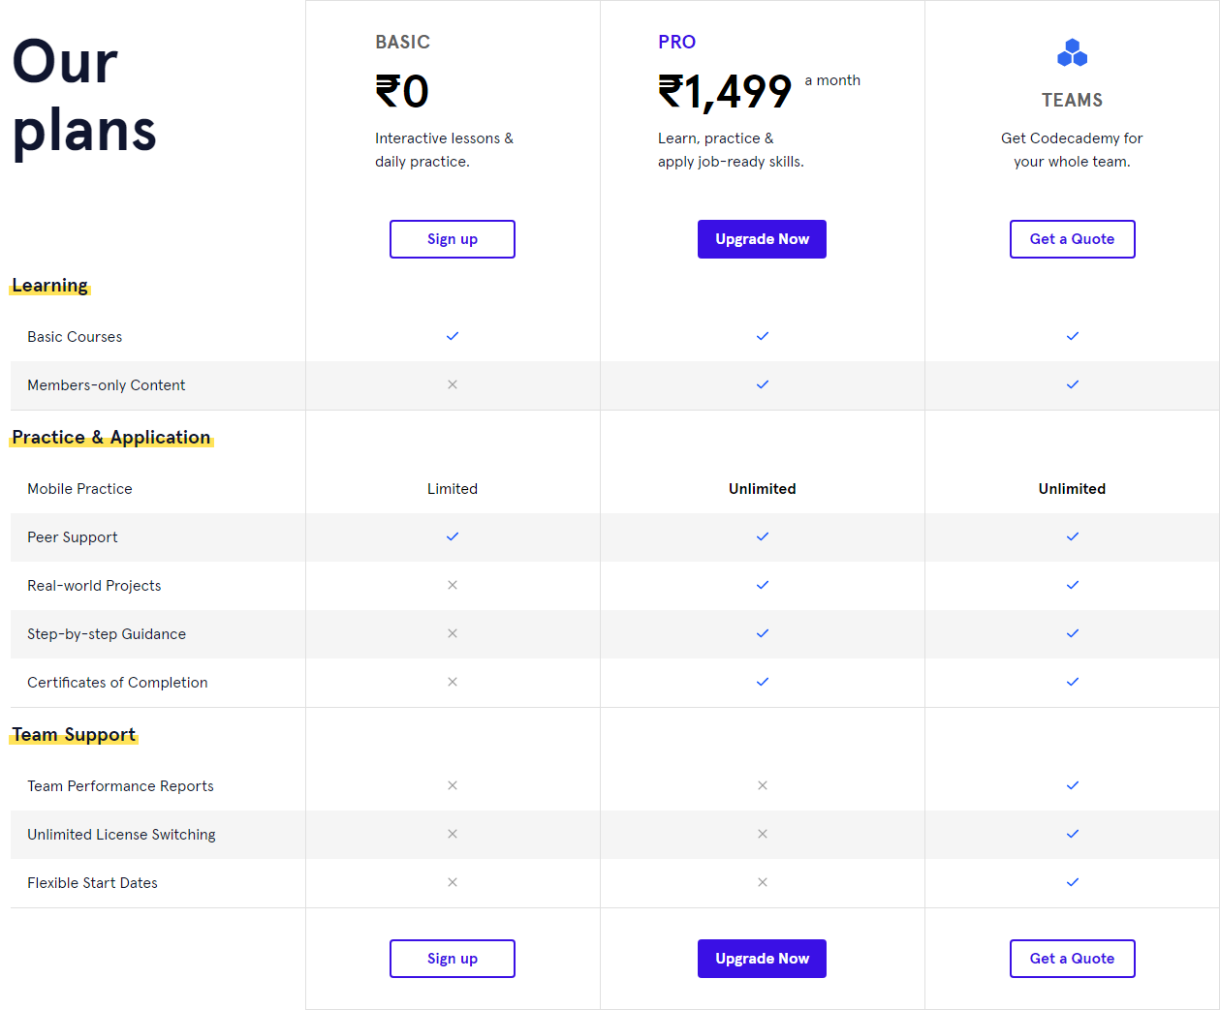Click the bottom Upgrade Now button
The image size is (1220, 1010).
click(762, 959)
